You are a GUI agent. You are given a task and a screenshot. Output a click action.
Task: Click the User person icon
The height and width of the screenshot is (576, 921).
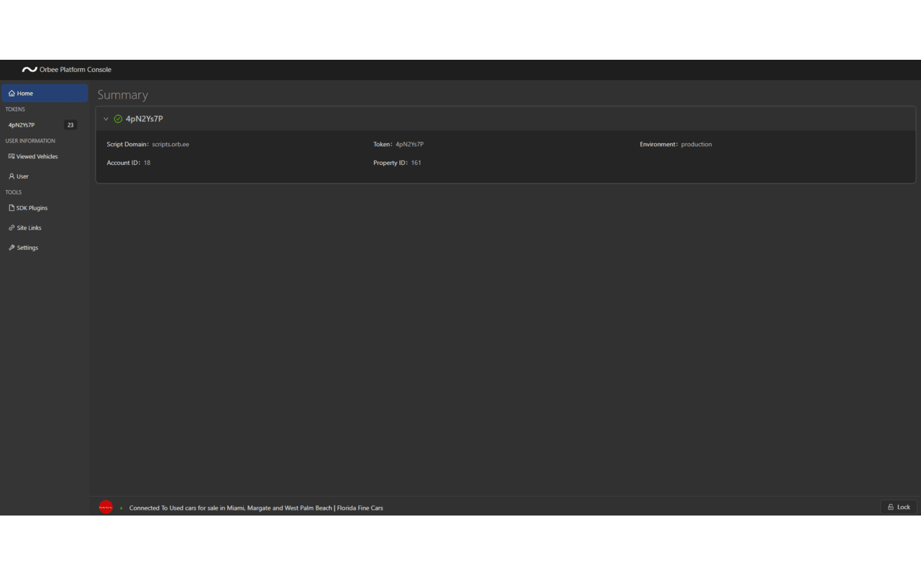tap(10, 176)
